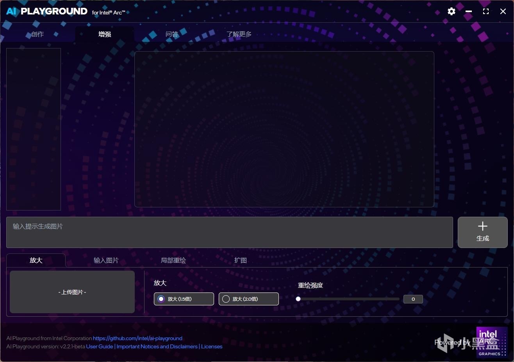Screen dimensions: 514x362
Task: Click the 重绘强度 slider handle
Action: point(298,299)
